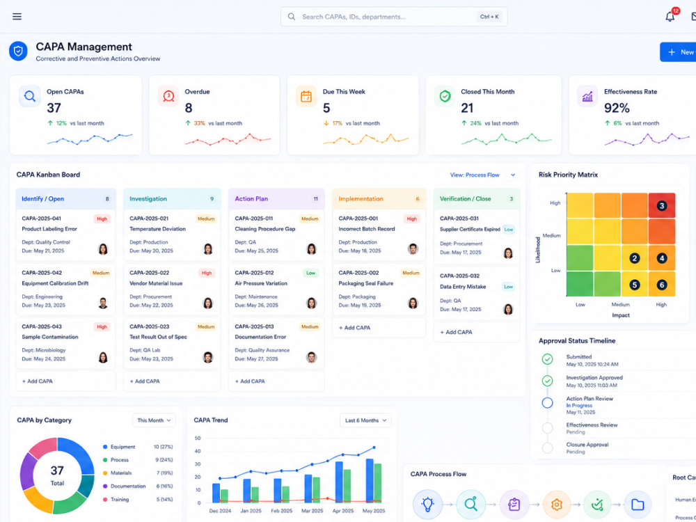The image size is (696, 522).
Task: Click the Training legend entry
Action: 138,499
